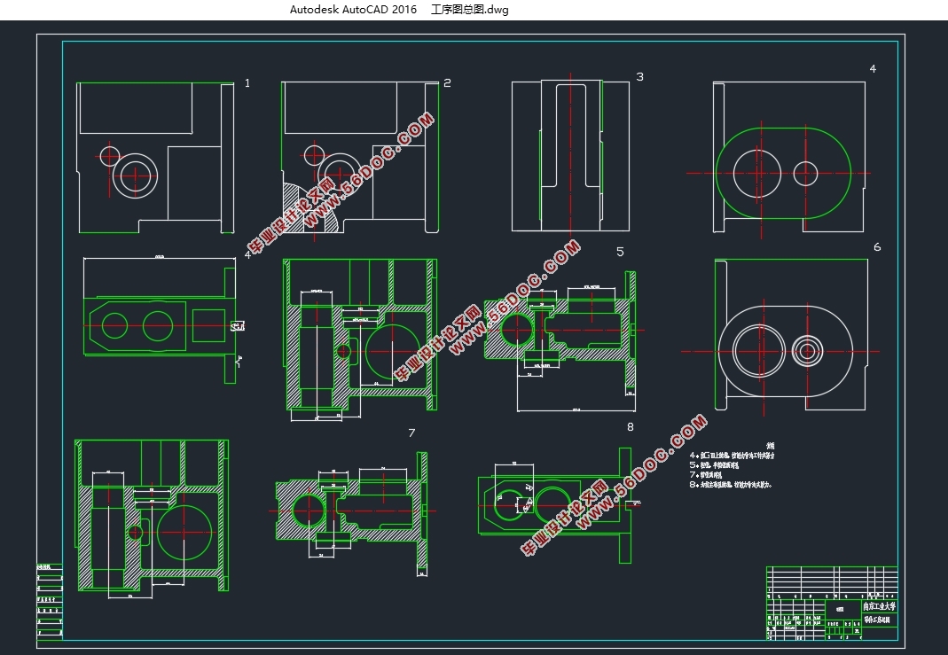The image size is (948, 655).
Task: Select the large double circle in view 1
Action: (x=136, y=175)
